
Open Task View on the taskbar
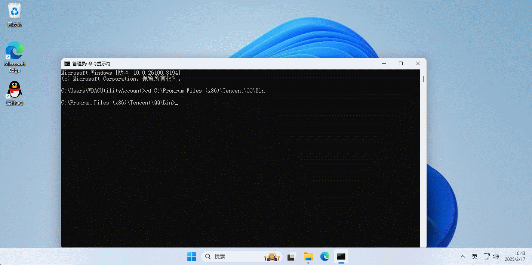click(x=292, y=256)
